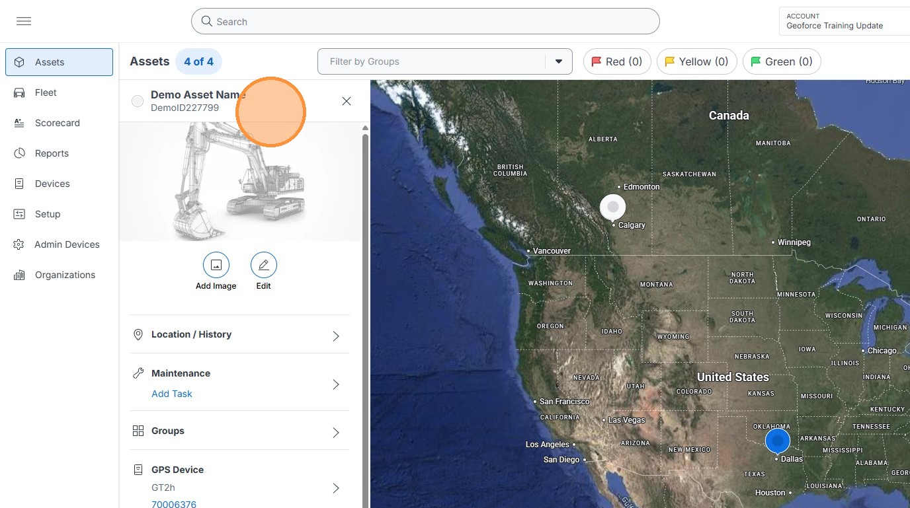
Task: Expand the Maintenance section chevron
Action: click(x=336, y=384)
